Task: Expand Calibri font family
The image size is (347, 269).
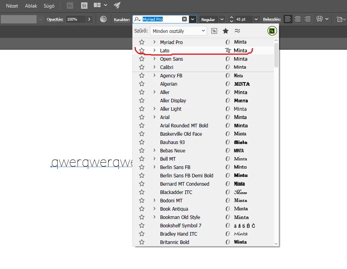Action: click(155, 67)
